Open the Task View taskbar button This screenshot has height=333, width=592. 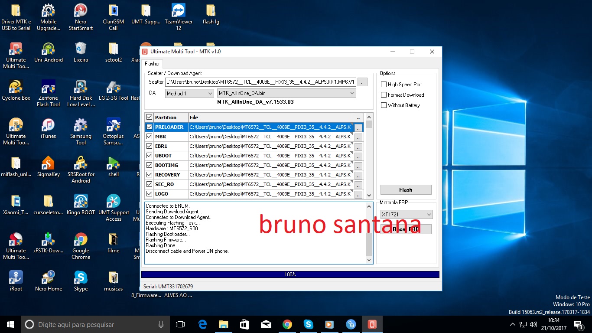(180, 324)
